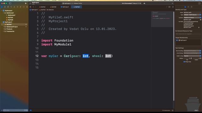This screenshot has height=113, width=202.
Task: Switch to the MyFileA editor tab
Action: [43, 7]
